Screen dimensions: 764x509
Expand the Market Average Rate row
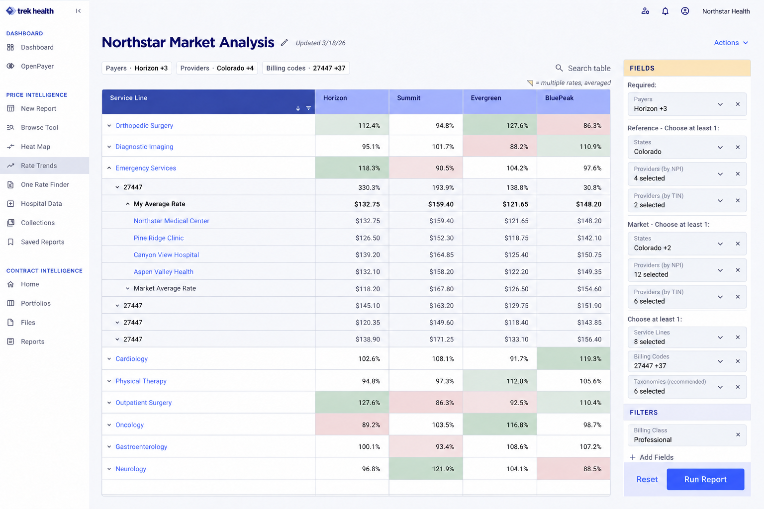[127, 288]
